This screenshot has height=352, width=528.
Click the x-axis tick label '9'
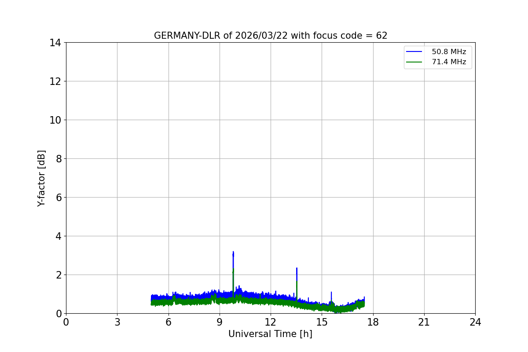[x=220, y=322]
